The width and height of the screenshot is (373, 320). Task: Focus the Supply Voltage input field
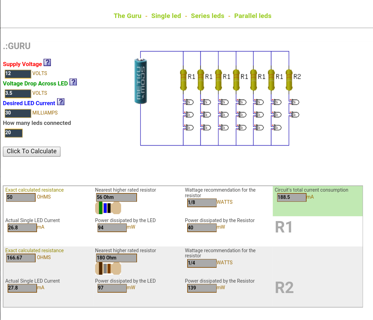click(x=18, y=74)
